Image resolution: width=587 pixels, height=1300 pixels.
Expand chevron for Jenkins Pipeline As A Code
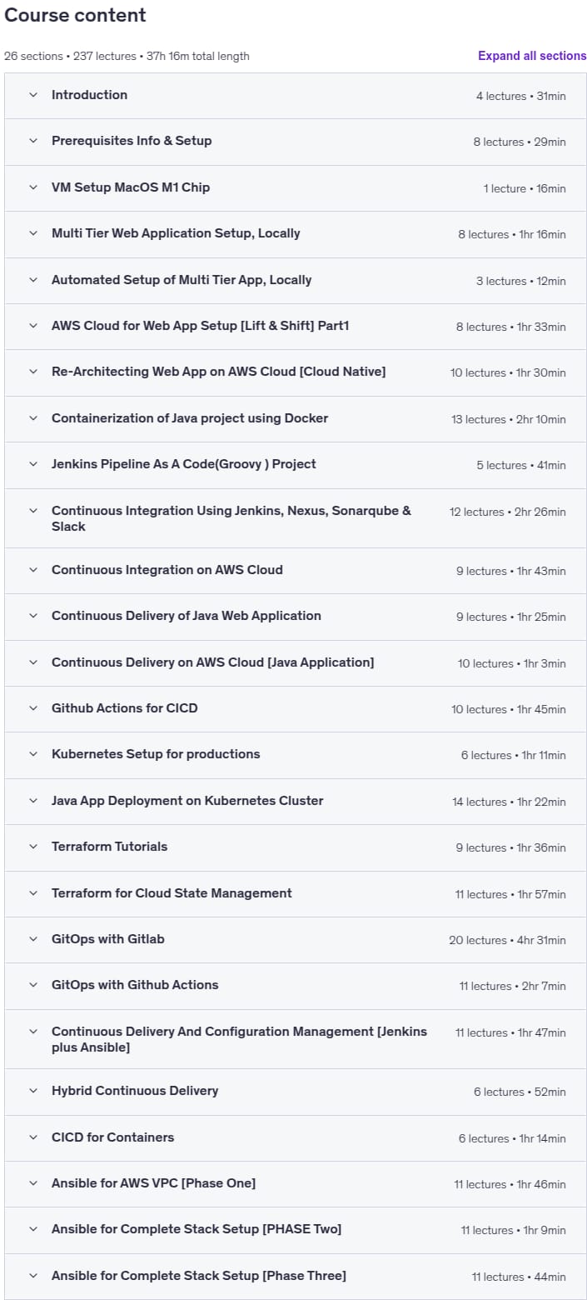[33, 464]
